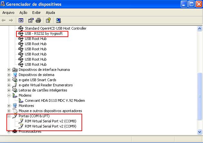The image size is (203, 143).
Task: Click the COM9 serial port icon
Action: [x=21, y=126]
